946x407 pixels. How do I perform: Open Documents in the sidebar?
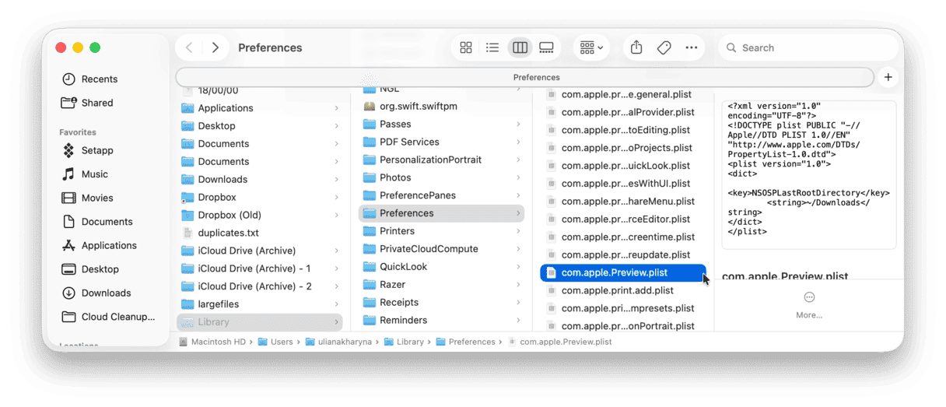pyautogui.click(x=107, y=222)
